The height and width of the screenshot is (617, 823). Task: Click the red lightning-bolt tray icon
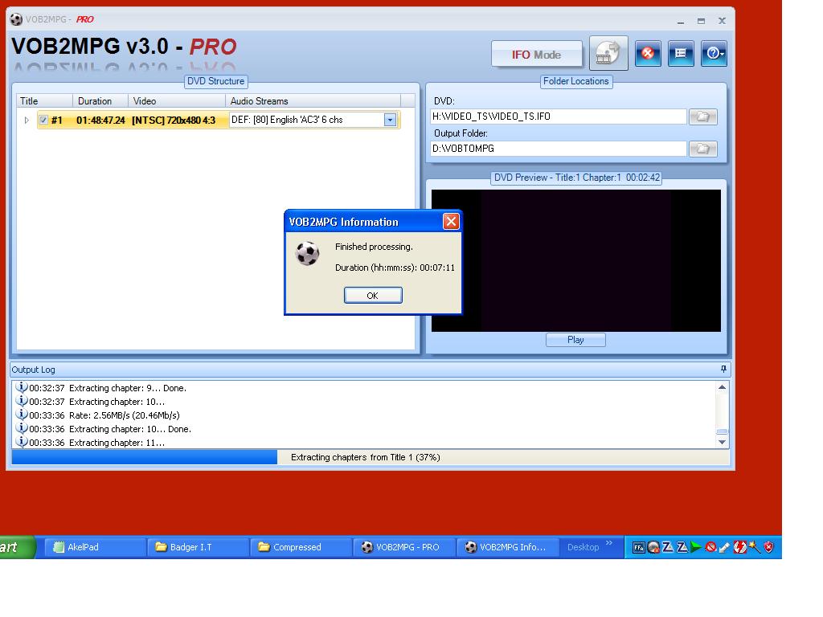point(739,548)
